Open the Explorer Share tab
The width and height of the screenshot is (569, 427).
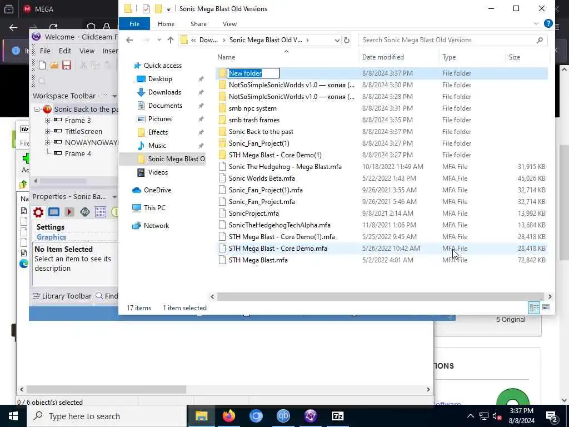[x=198, y=23]
